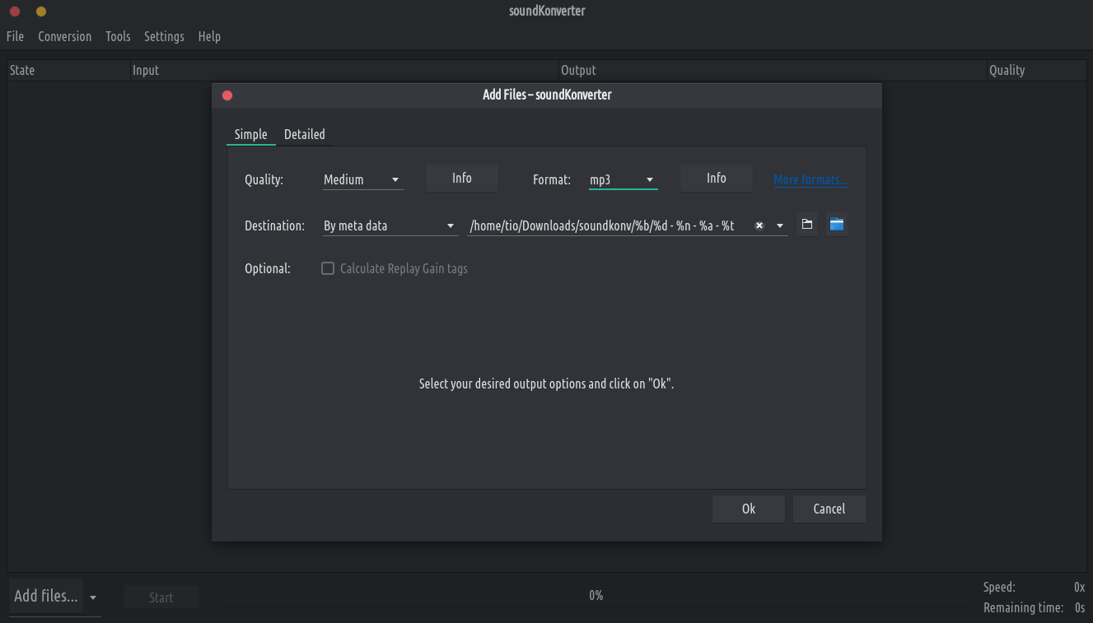Open the Settings menu
Image resolution: width=1093 pixels, height=623 pixels.
click(x=164, y=36)
